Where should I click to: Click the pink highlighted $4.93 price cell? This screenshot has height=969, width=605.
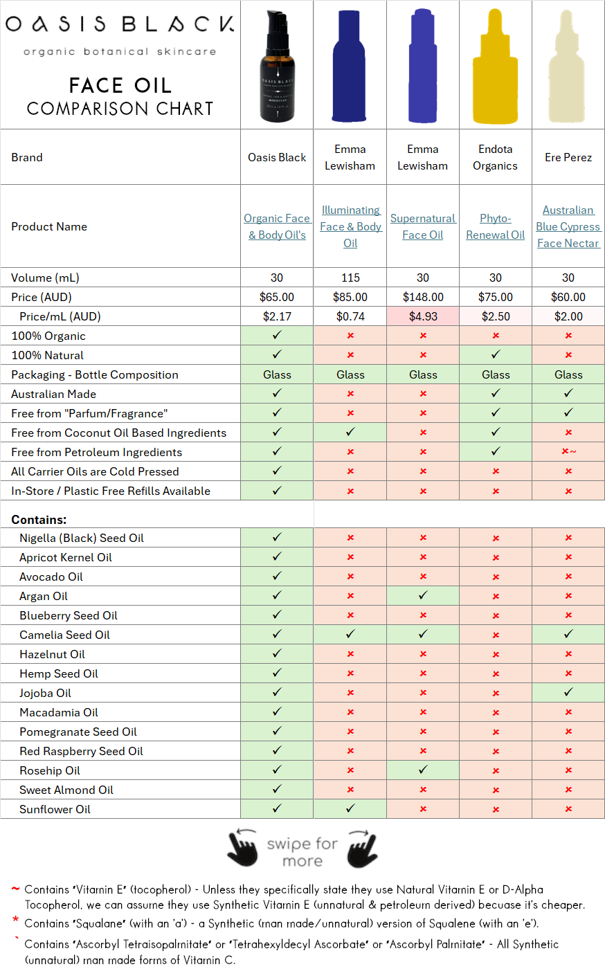423,316
